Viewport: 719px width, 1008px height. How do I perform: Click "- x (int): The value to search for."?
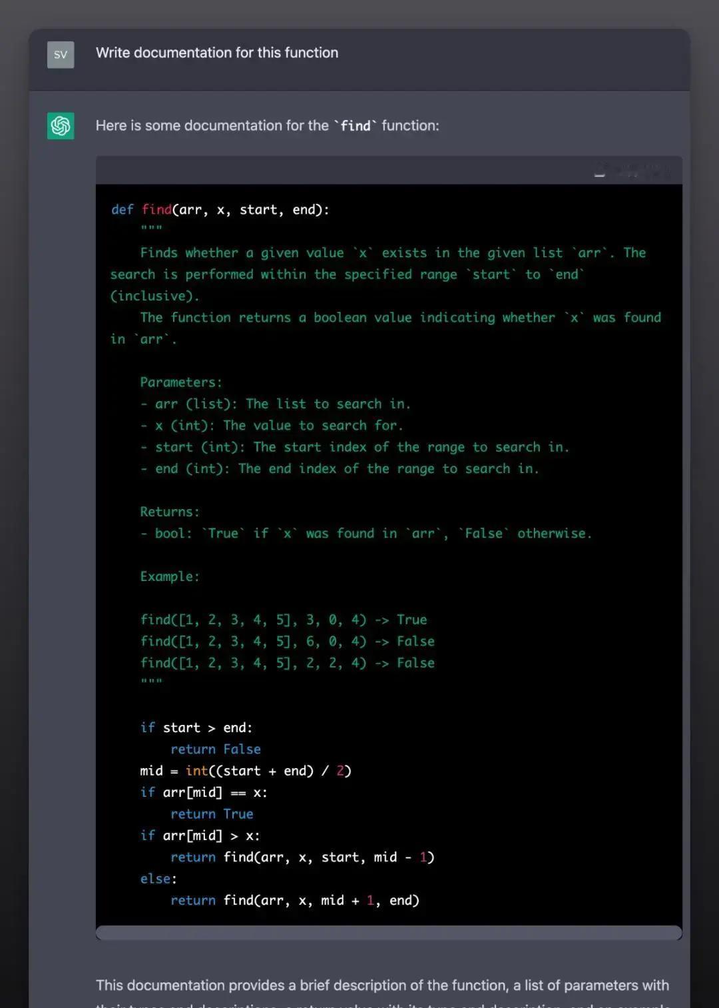(272, 426)
